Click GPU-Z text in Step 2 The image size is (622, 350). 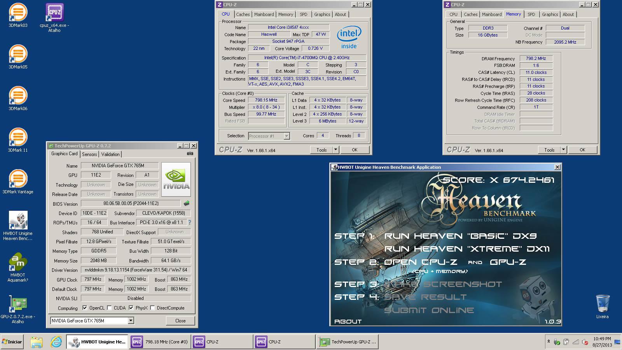(x=508, y=262)
